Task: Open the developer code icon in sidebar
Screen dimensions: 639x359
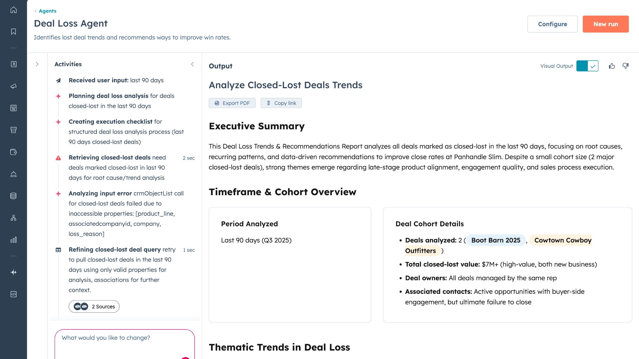Action: point(13,294)
